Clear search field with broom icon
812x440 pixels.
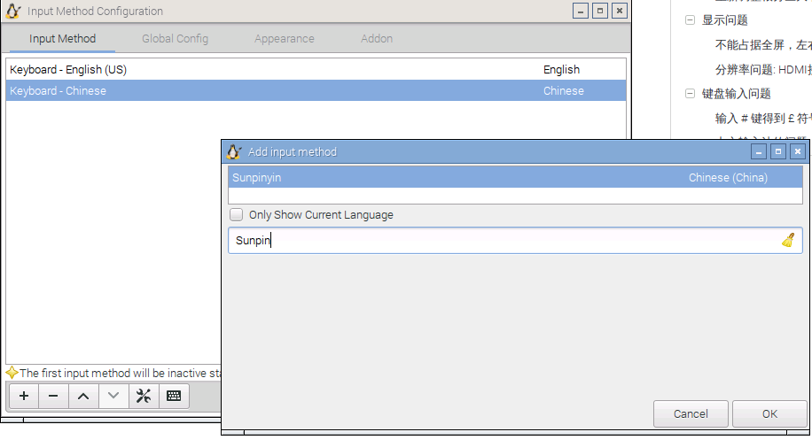point(788,241)
